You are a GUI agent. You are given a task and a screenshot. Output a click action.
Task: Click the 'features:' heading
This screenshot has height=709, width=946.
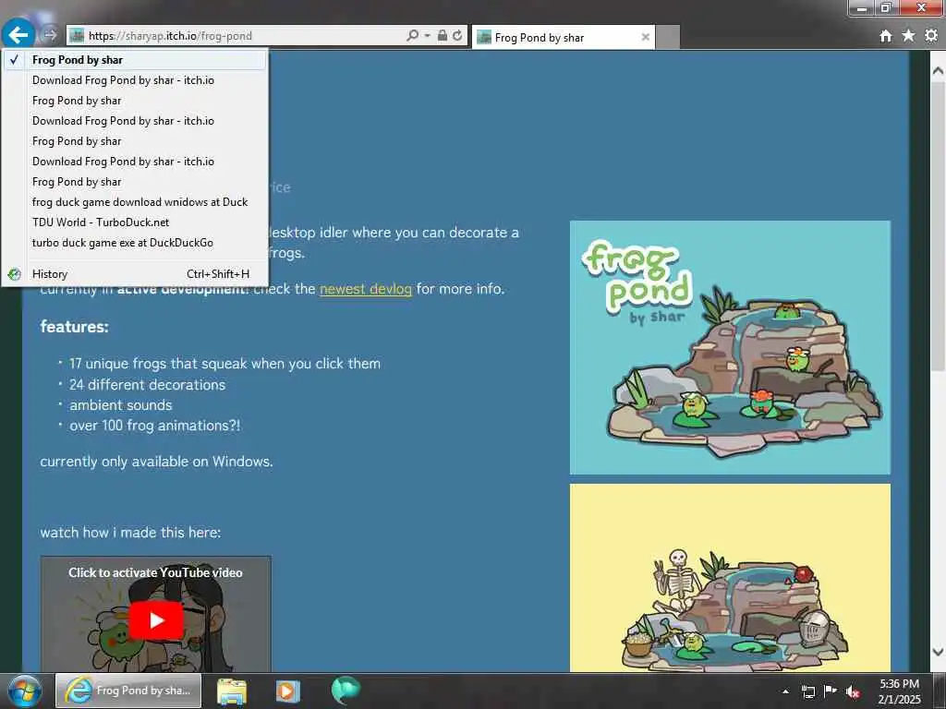coord(74,327)
